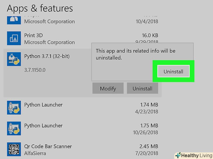Click the AlfaSierra publisher name
213x159 pixels.
click(x=35, y=153)
